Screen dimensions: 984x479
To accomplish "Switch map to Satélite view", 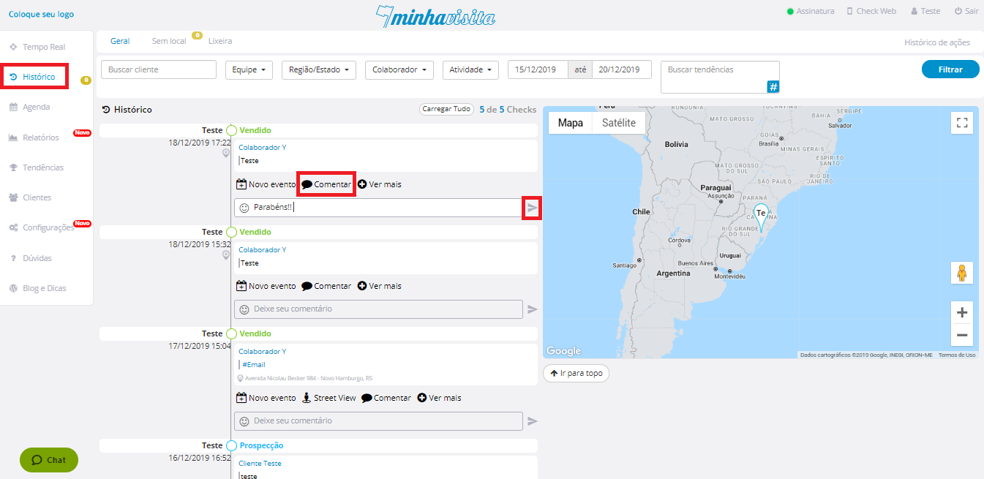I will click(618, 123).
